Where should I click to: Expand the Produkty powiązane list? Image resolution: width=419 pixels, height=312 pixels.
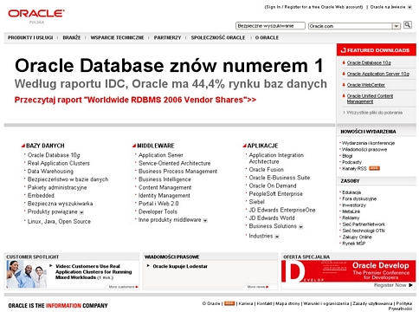(x=81, y=212)
